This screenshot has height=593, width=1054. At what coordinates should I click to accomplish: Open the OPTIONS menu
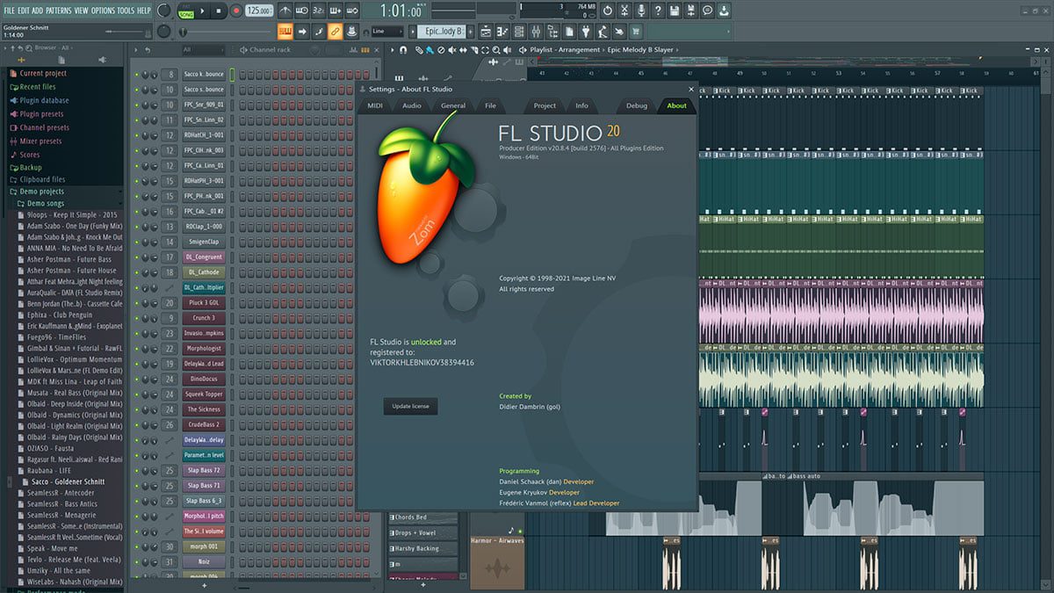point(104,10)
